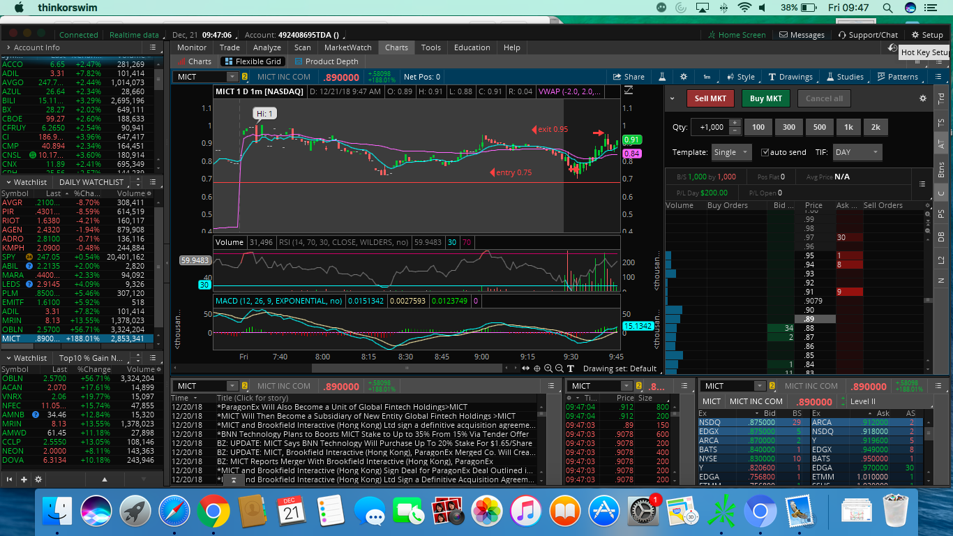Open the Trade tab

point(230,47)
